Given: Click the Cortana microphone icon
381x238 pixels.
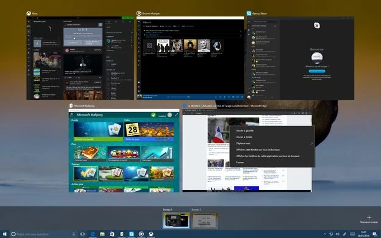Looking at the screenshot, I should click(74, 234).
